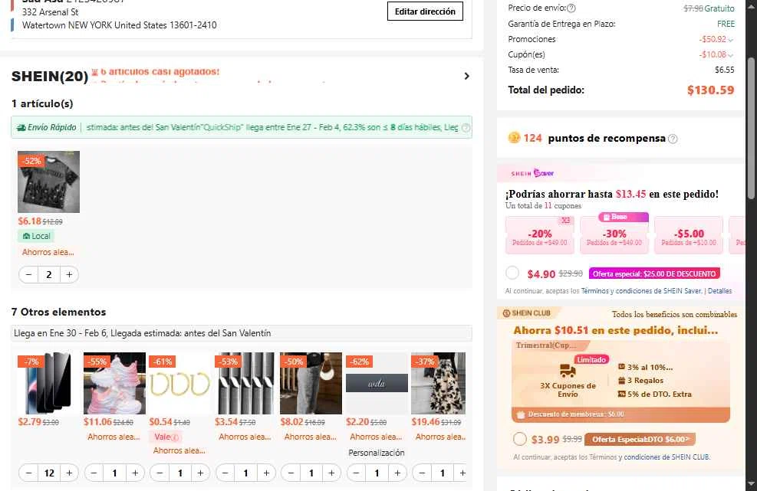The height and width of the screenshot is (491, 757).
Task: Open the pink sneakers thumbnail
Action: [114, 384]
